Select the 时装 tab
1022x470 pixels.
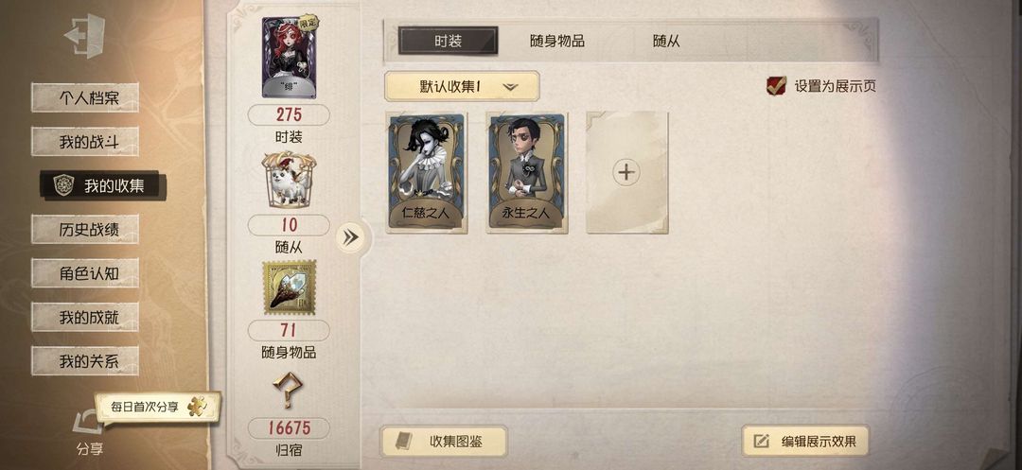coord(448,41)
